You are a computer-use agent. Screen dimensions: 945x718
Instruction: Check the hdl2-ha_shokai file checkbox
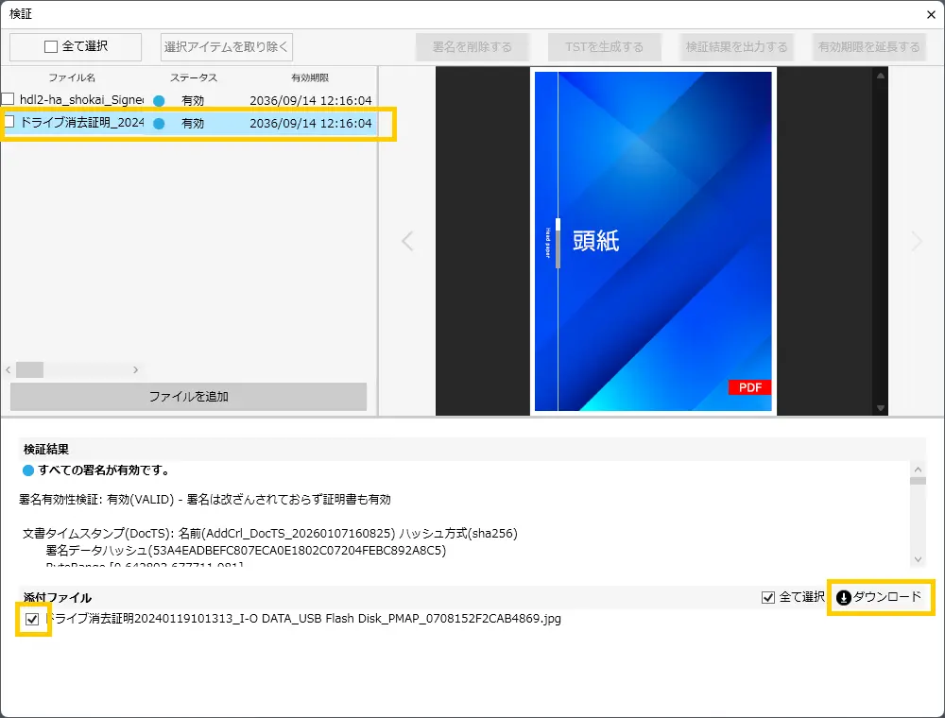[x=9, y=99]
